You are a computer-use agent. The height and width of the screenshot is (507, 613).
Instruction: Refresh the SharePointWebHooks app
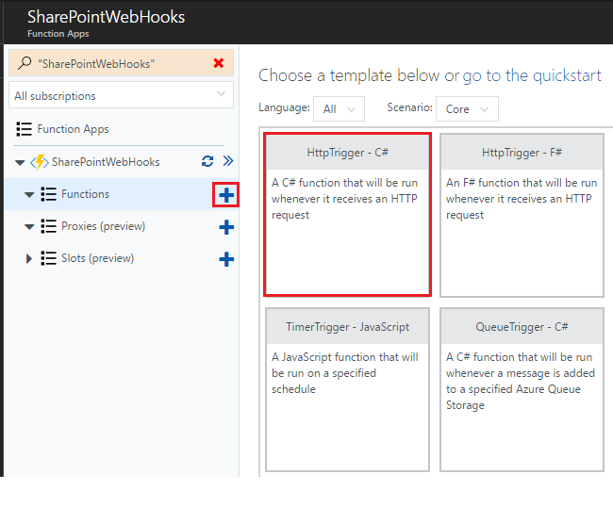pyautogui.click(x=207, y=161)
